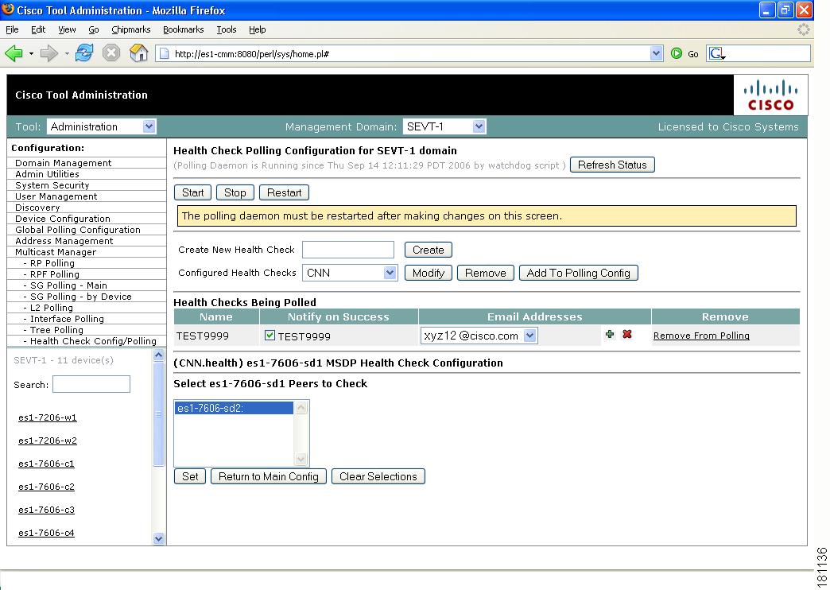Click the Restart polling daemon button
830x590 pixels.
285,192
